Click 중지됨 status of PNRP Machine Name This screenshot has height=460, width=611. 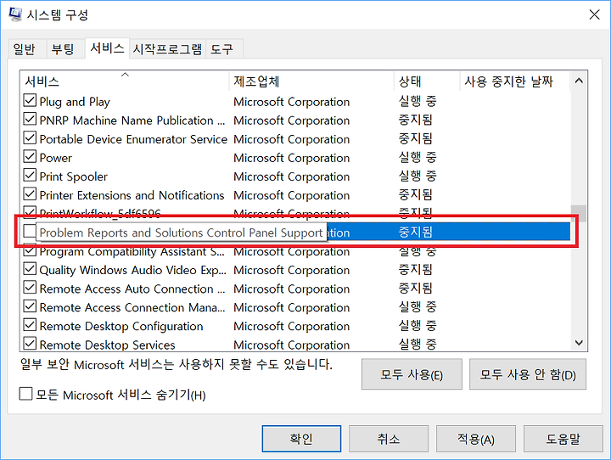(415, 120)
